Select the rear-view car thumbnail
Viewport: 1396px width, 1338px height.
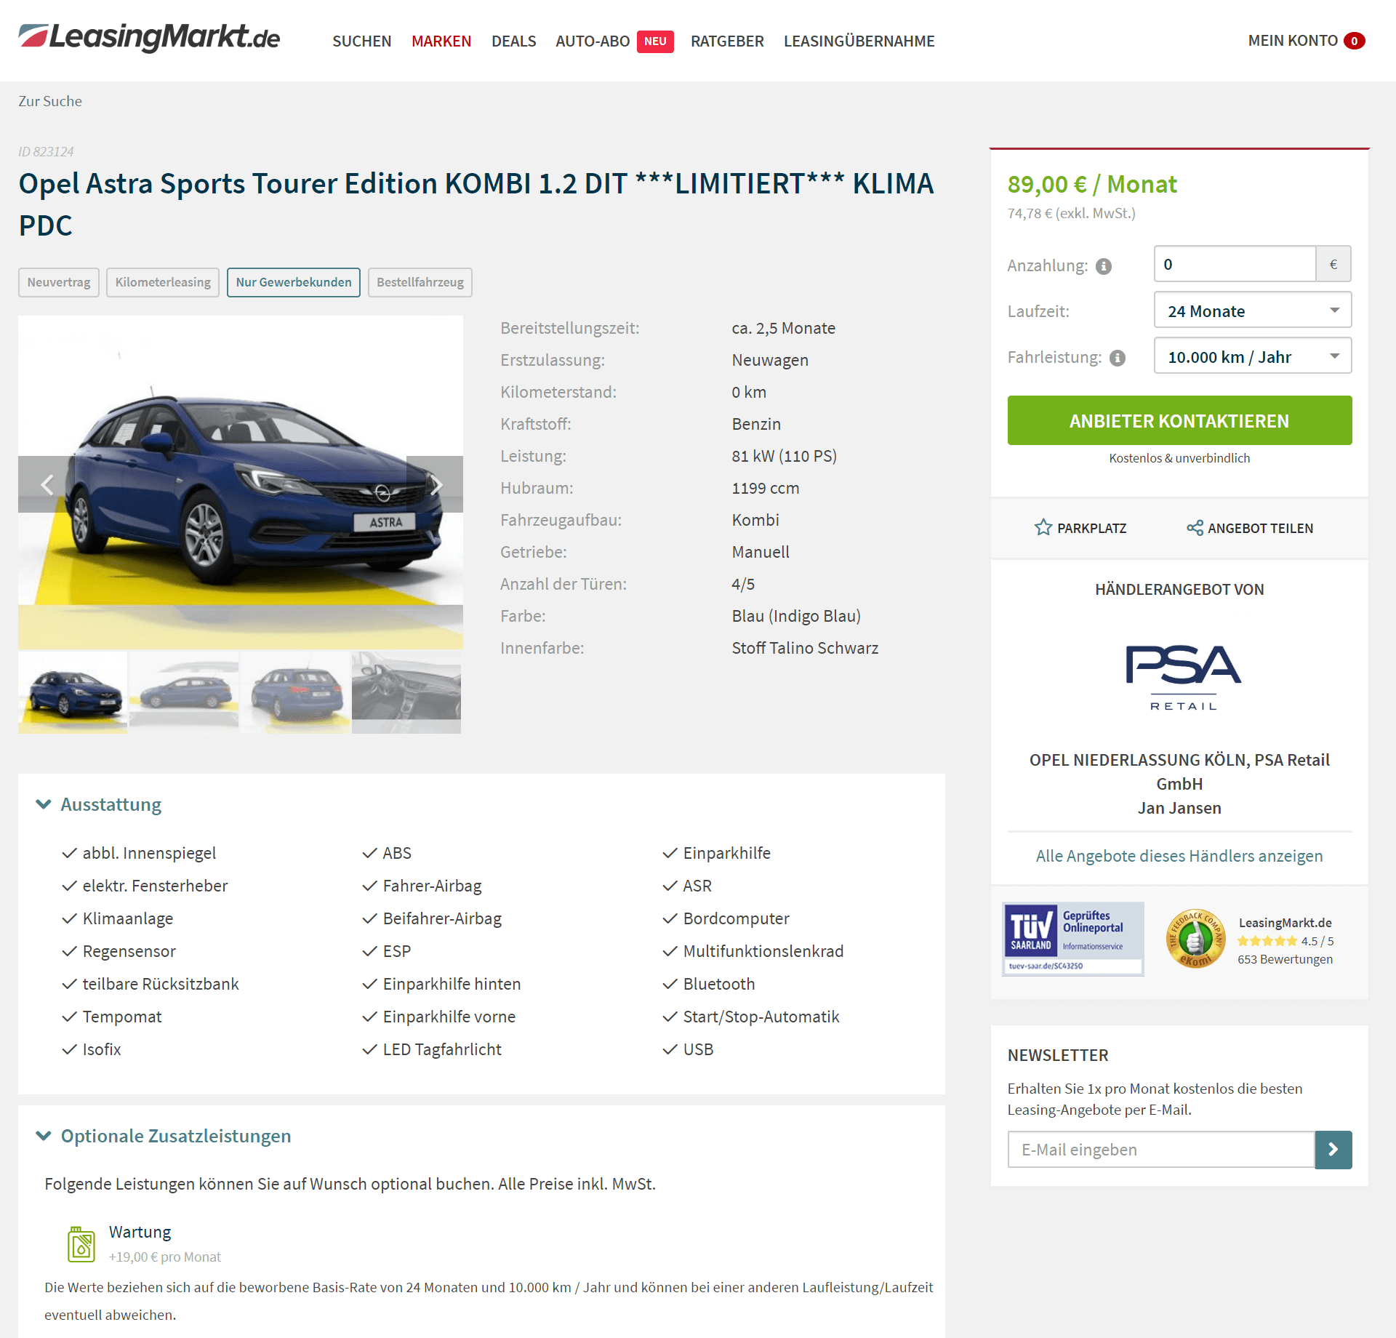point(295,693)
